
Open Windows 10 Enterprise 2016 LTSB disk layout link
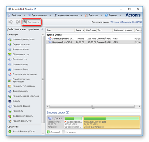point(126,22)
